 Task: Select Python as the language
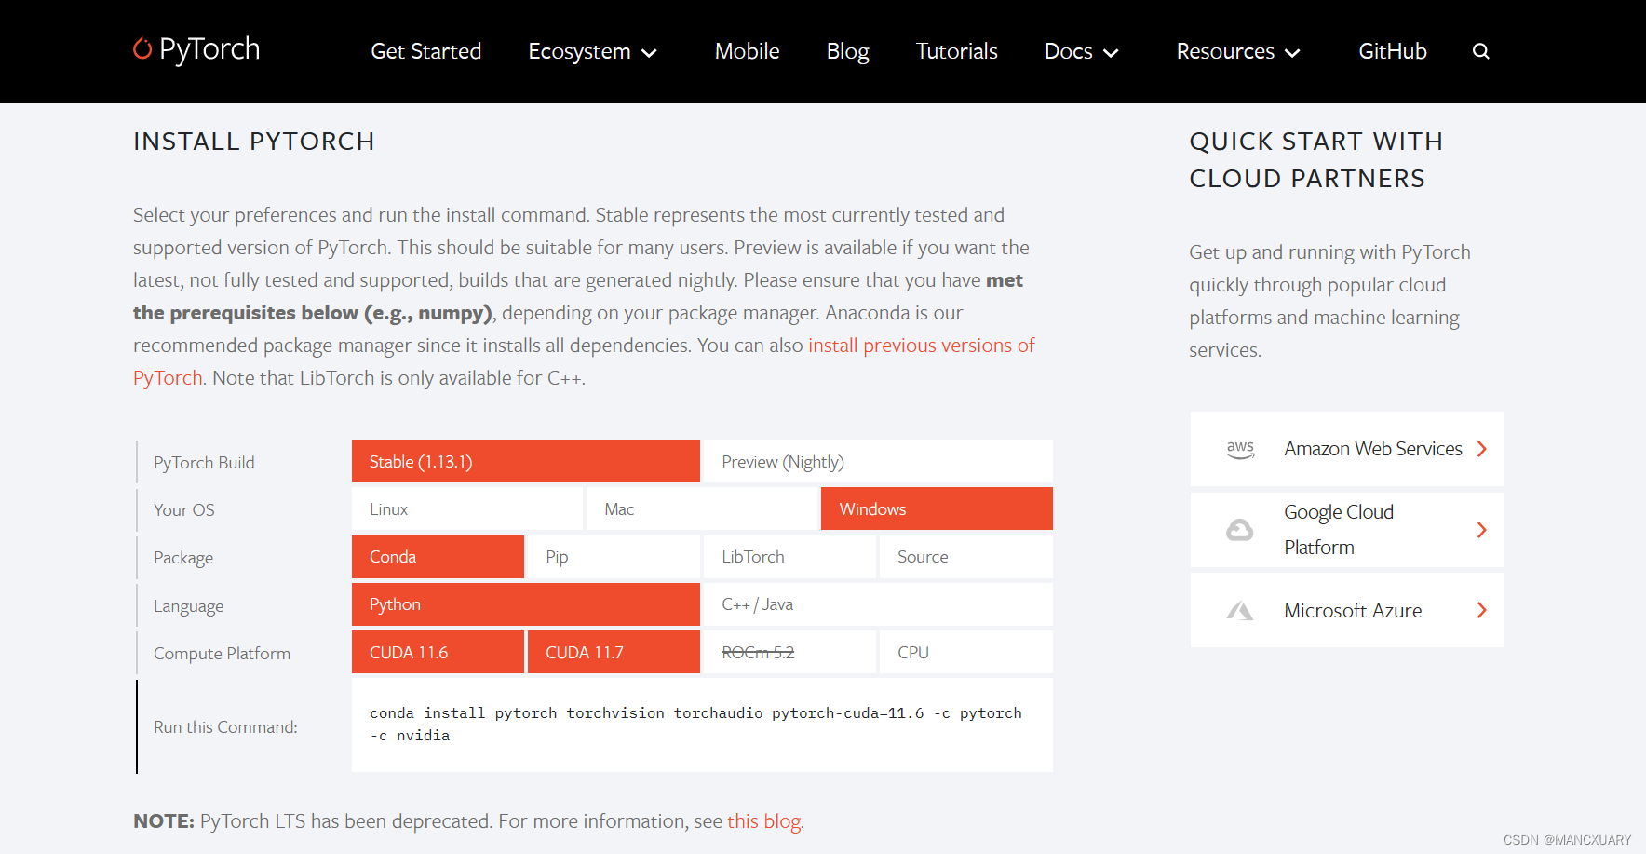pos(525,604)
